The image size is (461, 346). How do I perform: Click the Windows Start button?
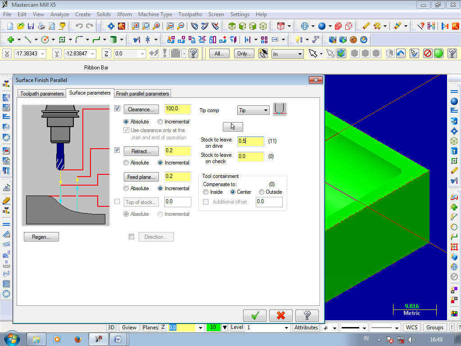[x=12, y=338]
